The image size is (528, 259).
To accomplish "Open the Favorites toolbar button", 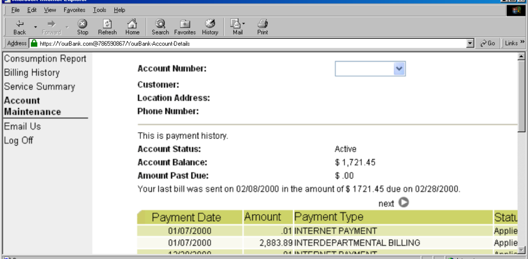I will point(185,27).
